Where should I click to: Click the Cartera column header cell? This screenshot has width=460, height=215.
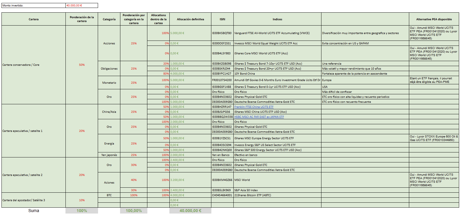[33, 19]
